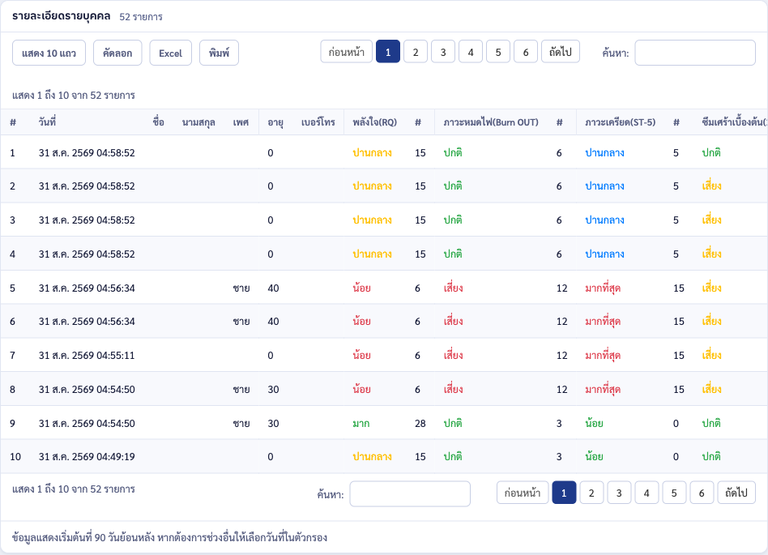
Task: Click น้อย stress value in row 10
Action: tap(594, 456)
